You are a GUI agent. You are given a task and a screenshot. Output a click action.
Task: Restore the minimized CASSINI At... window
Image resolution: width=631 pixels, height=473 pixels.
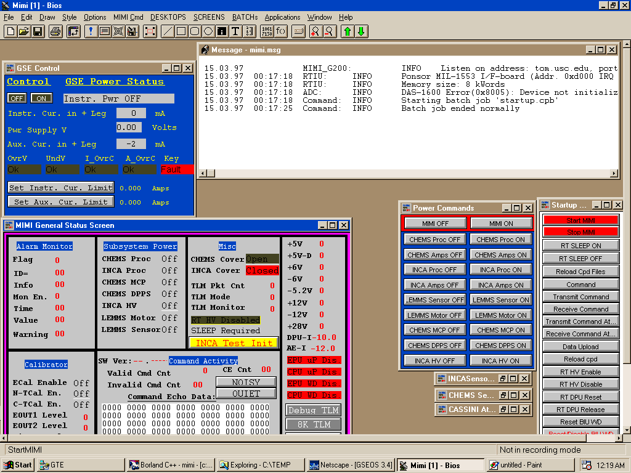(x=503, y=409)
